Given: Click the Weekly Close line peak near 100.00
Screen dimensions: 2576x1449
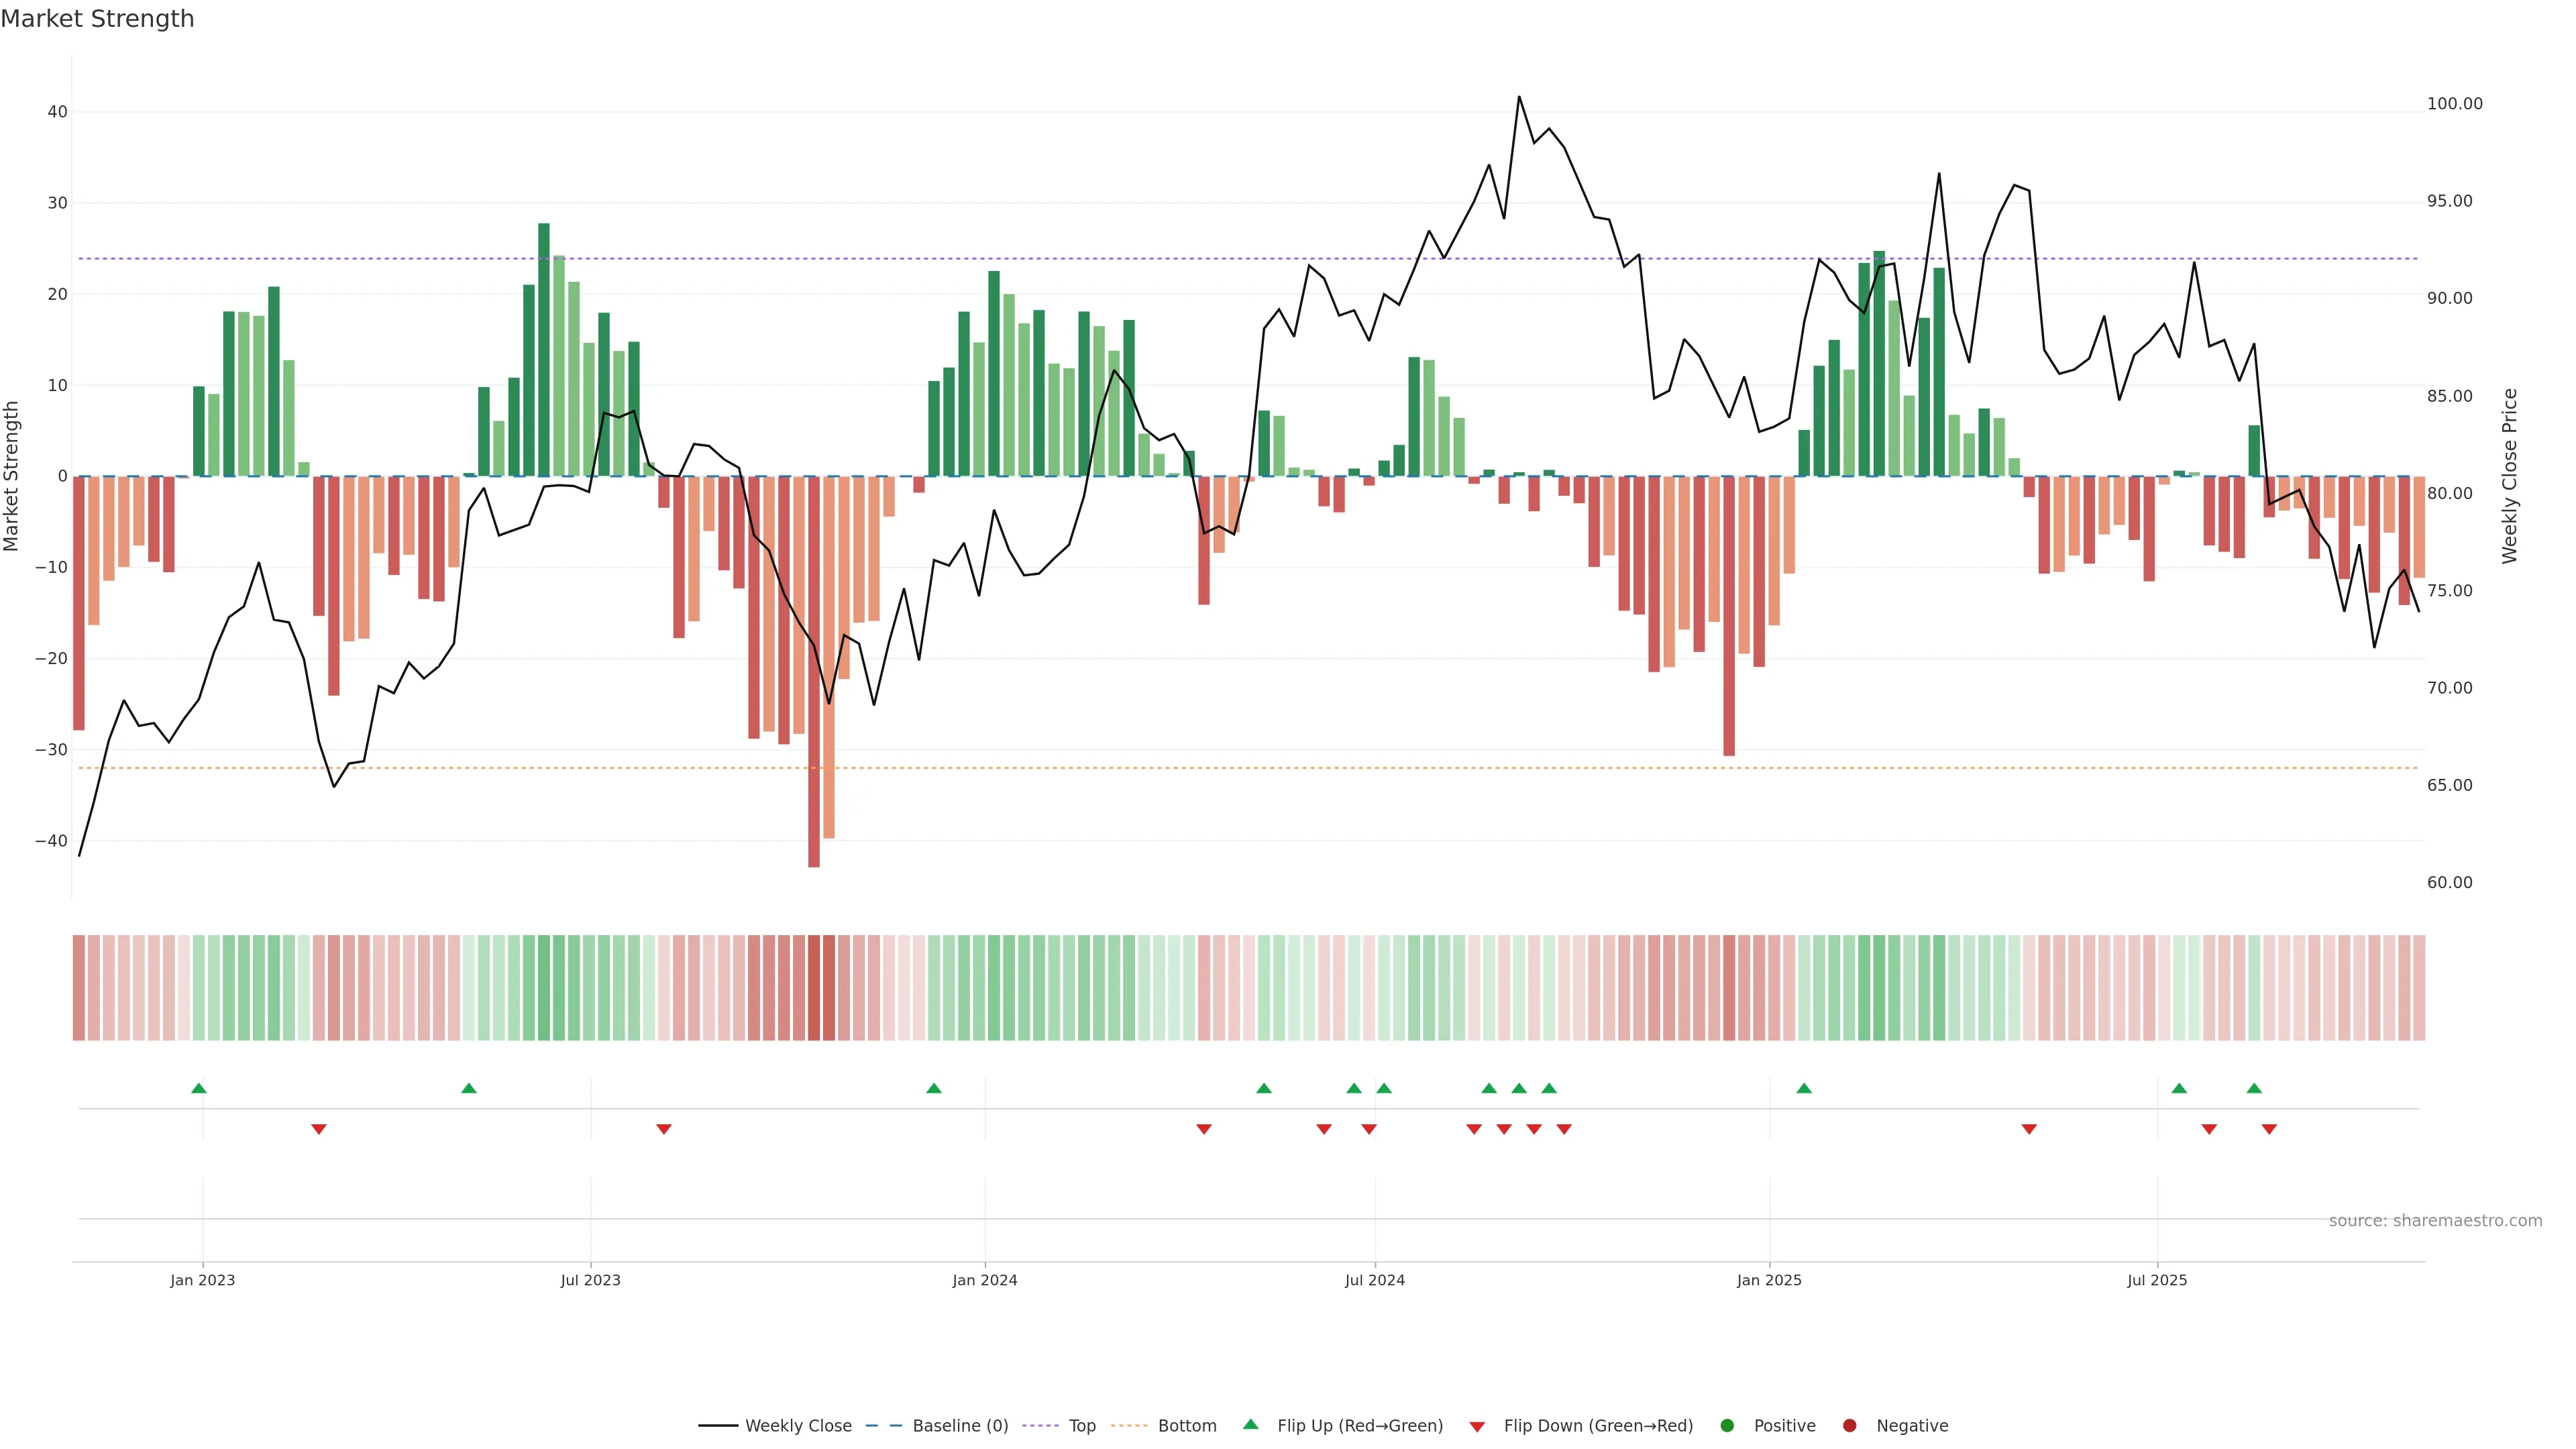Looking at the screenshot, I should tap(1519, 97).
